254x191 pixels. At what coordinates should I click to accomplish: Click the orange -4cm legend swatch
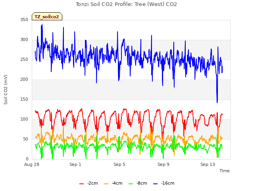pyautogui.click(x=106, y=184)
